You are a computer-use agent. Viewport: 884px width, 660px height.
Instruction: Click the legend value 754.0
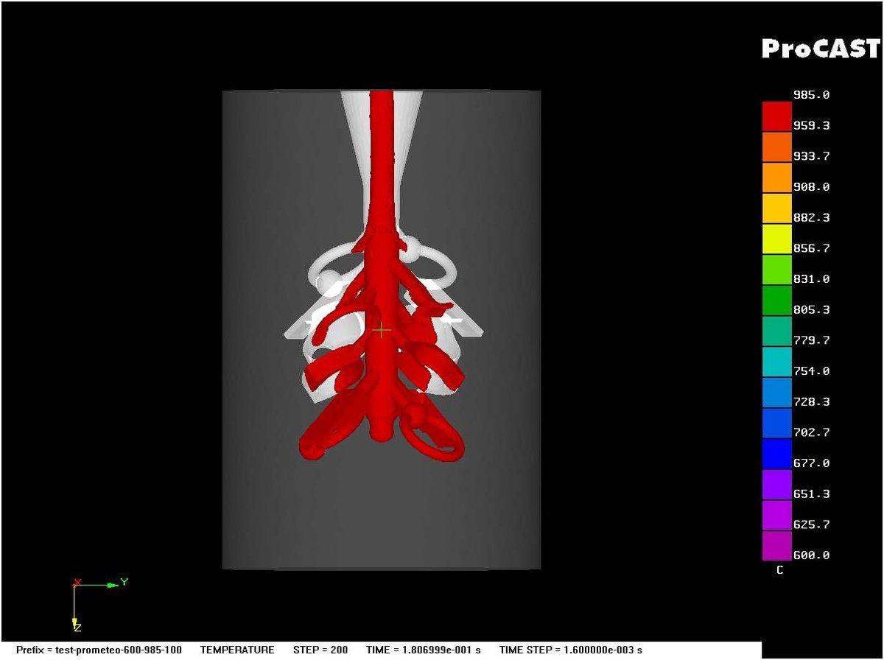pyautogui.click(x=811, y=371)
